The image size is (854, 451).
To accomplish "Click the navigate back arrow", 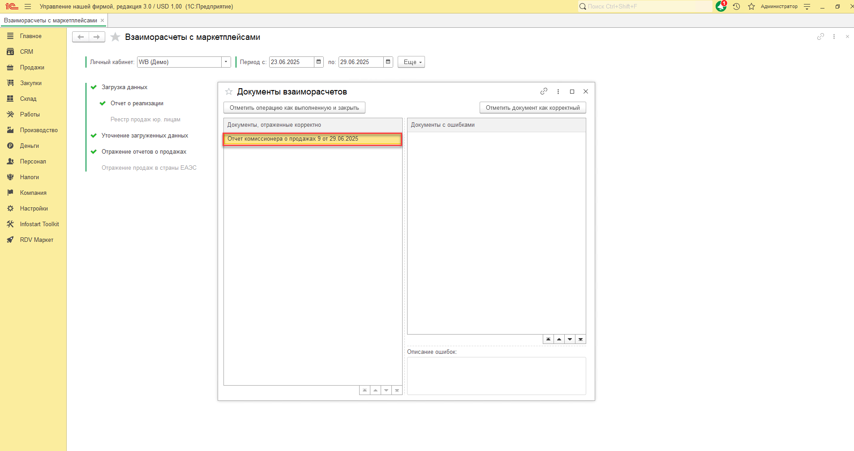I will click(x=81, y=37).
